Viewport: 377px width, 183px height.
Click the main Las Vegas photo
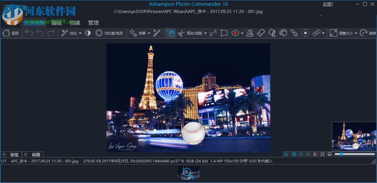188,98
